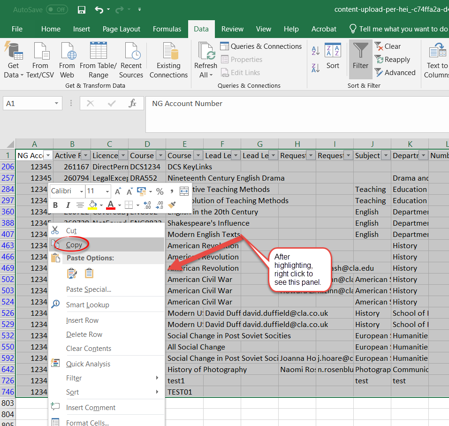449x426 pixels.
Task: Click the percent style icon in mini toolbar
Action: point(160,191)
